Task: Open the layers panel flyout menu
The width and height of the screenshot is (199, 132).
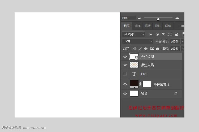Action: pyautogui.click(x=183, y=26)
